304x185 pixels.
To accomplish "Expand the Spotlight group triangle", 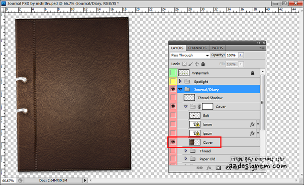I will (x=180, y=81).
